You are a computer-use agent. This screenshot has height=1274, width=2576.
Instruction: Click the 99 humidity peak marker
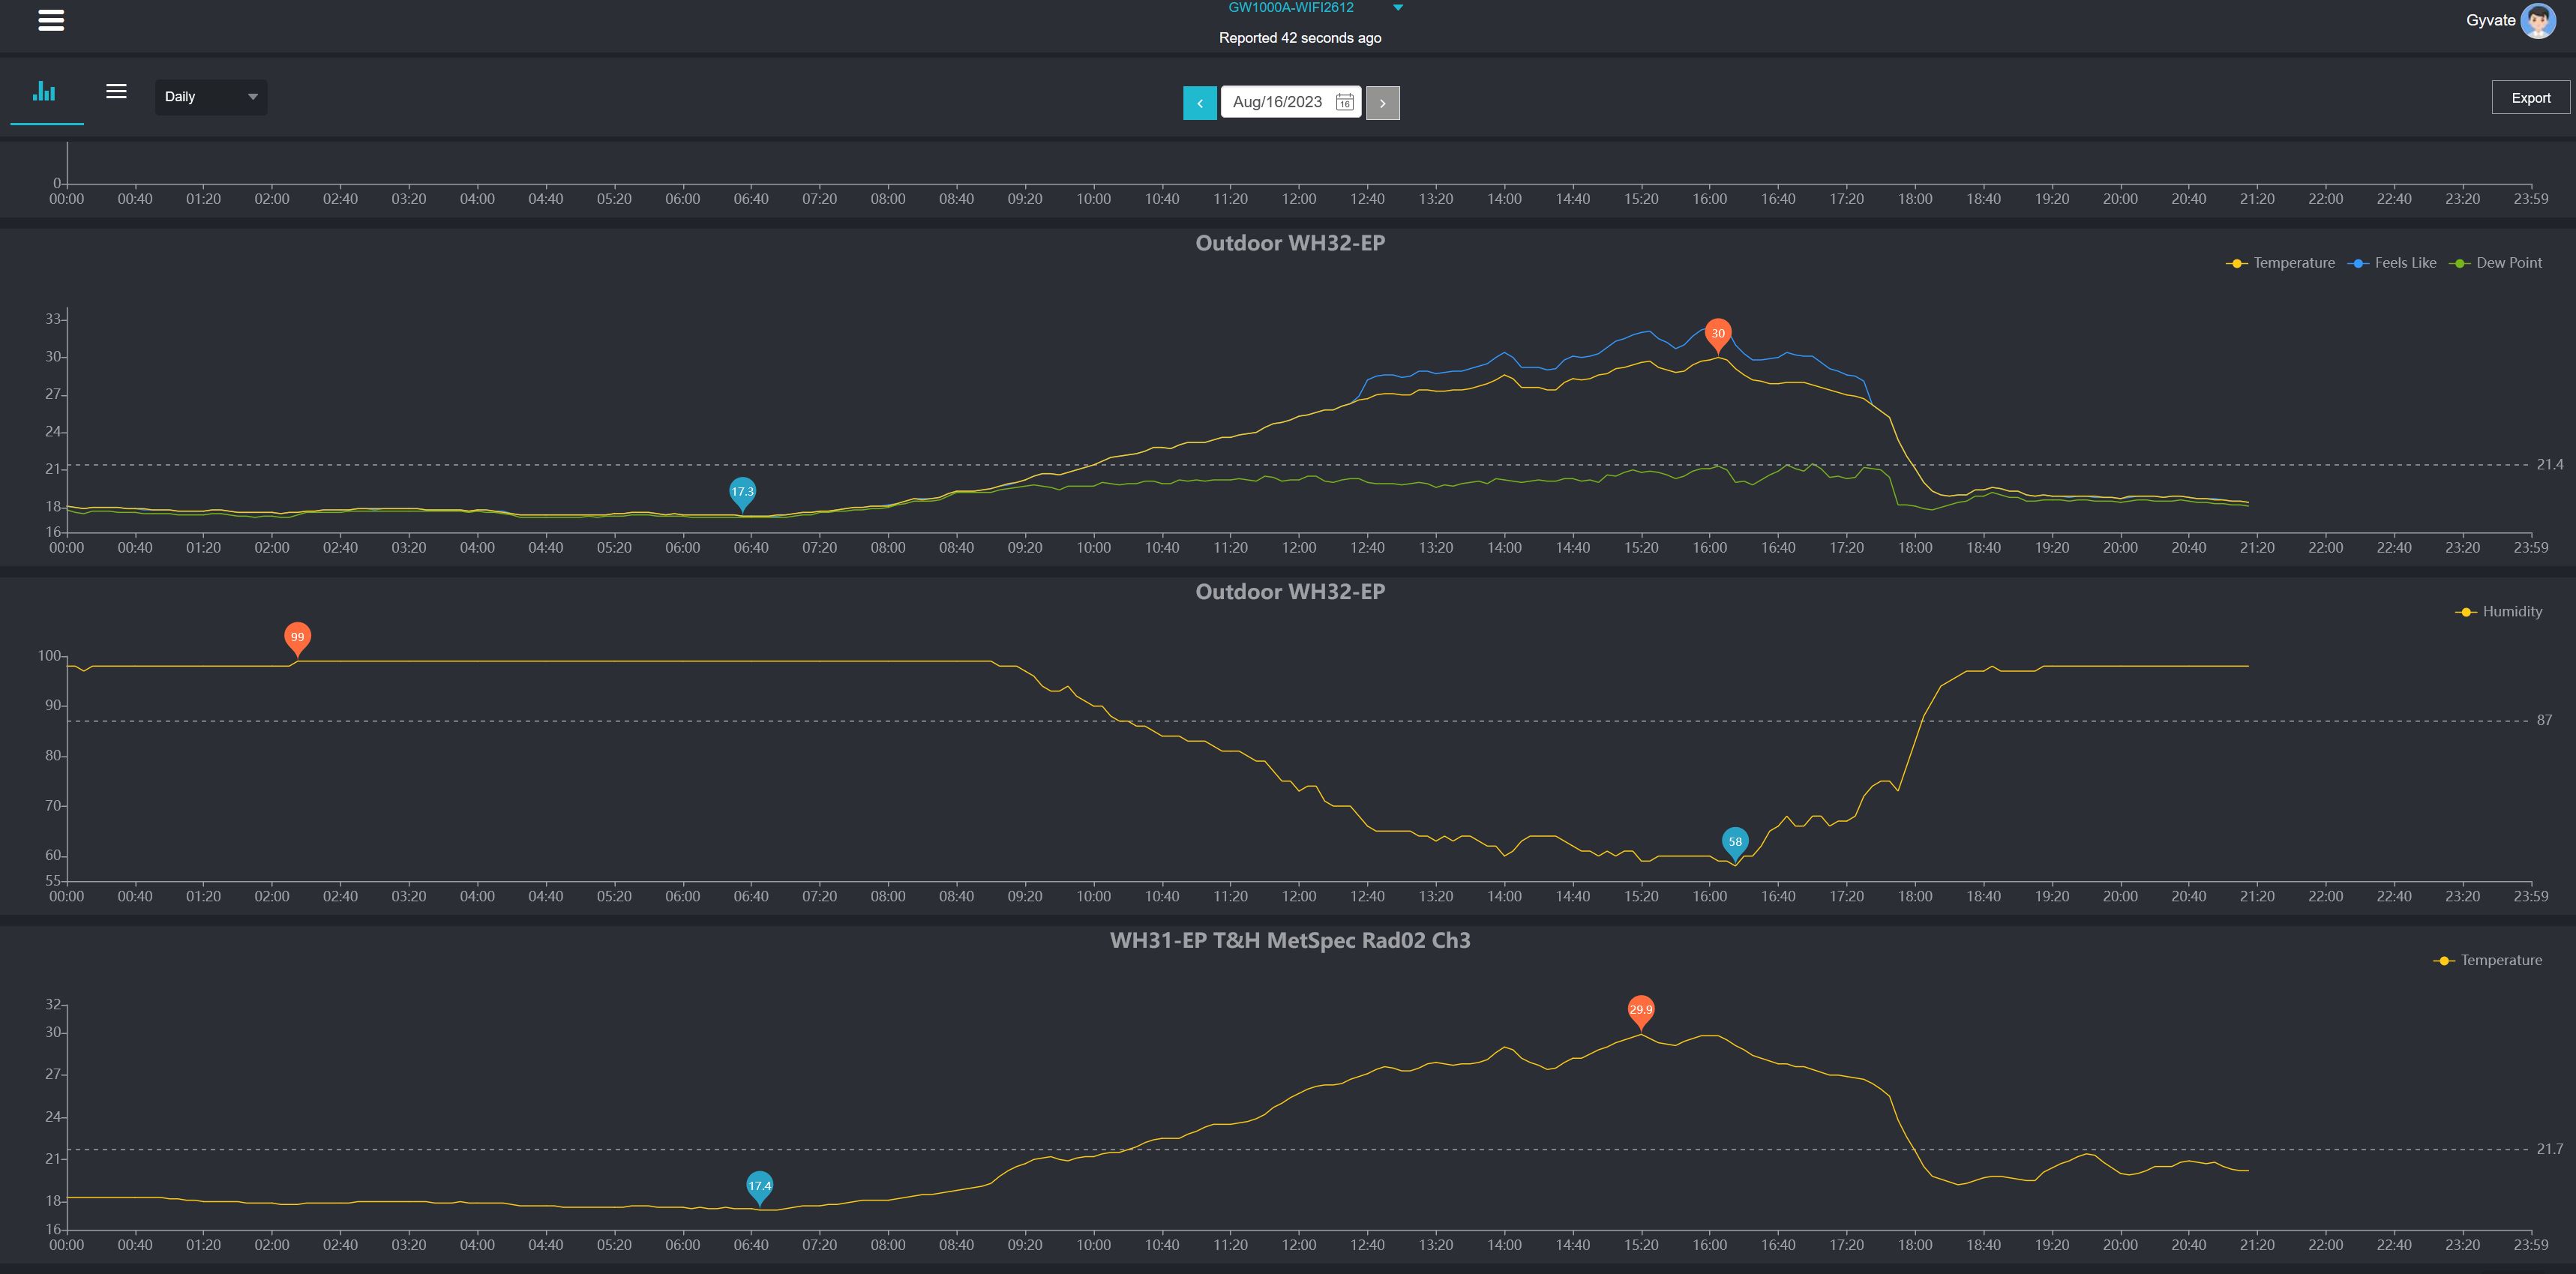tap(297, 637)
